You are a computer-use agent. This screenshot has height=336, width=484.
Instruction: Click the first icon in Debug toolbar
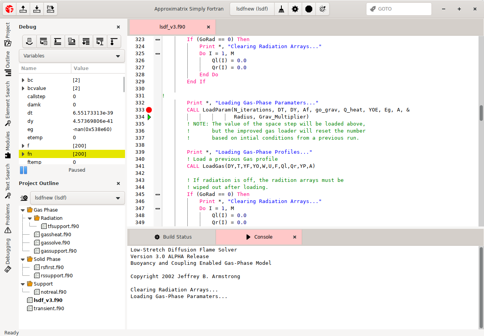point(29,41)
